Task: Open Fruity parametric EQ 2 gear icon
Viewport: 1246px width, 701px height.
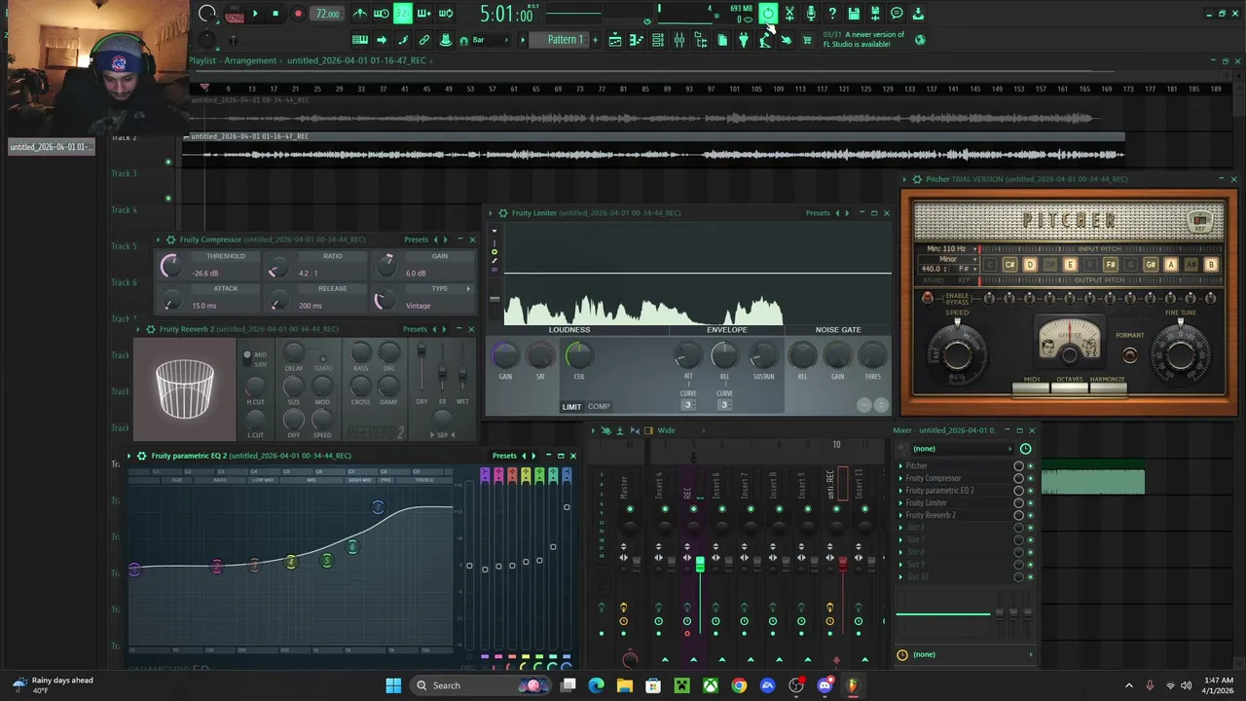Action: pos(142,456)
